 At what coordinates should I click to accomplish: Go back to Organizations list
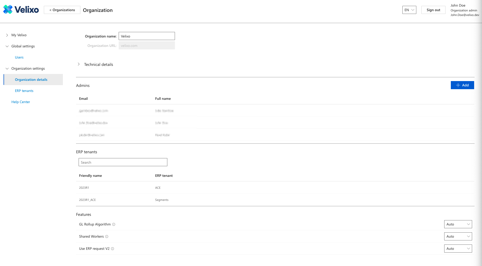click(x=62, y=10)
